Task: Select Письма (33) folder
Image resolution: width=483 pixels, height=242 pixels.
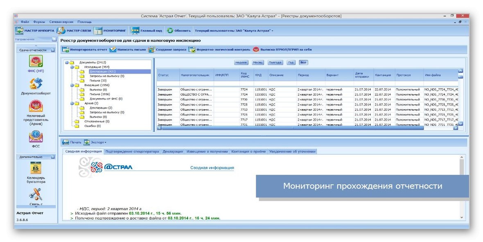Action: click(98, 81)
